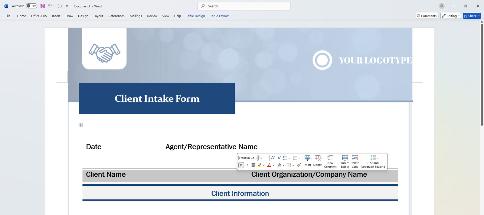484x215 pixels.
Task: Click in the Search box
Action: coord(244,6)
